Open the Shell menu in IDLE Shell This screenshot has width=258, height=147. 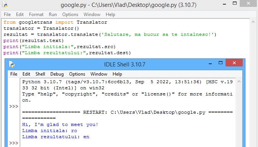[40, 74]
